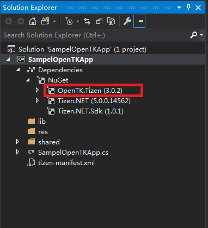The height and width of the screenshot is (228, 208).
Task: Toggle Preview Selected Items button
Action: 139,21
